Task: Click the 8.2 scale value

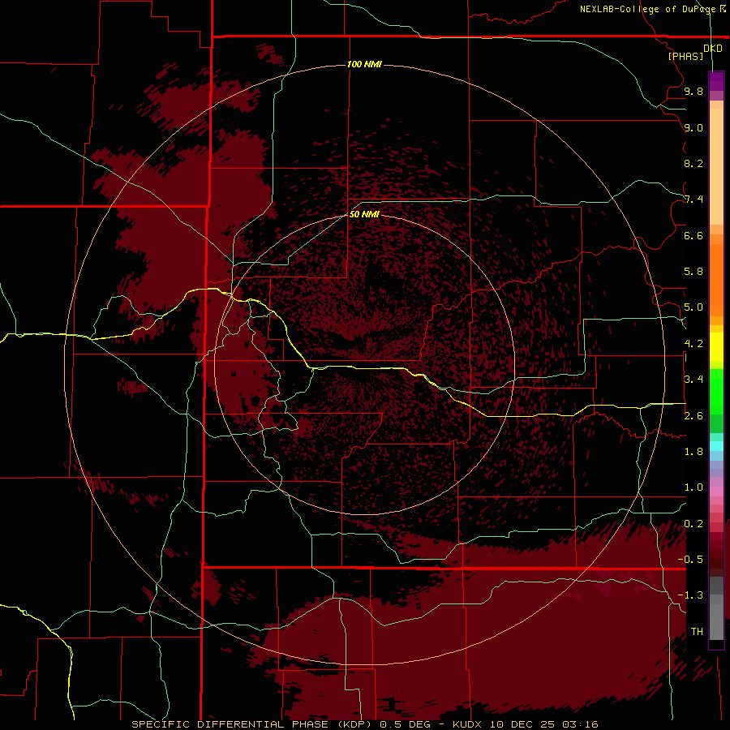Action: click(x=693, y=163)
